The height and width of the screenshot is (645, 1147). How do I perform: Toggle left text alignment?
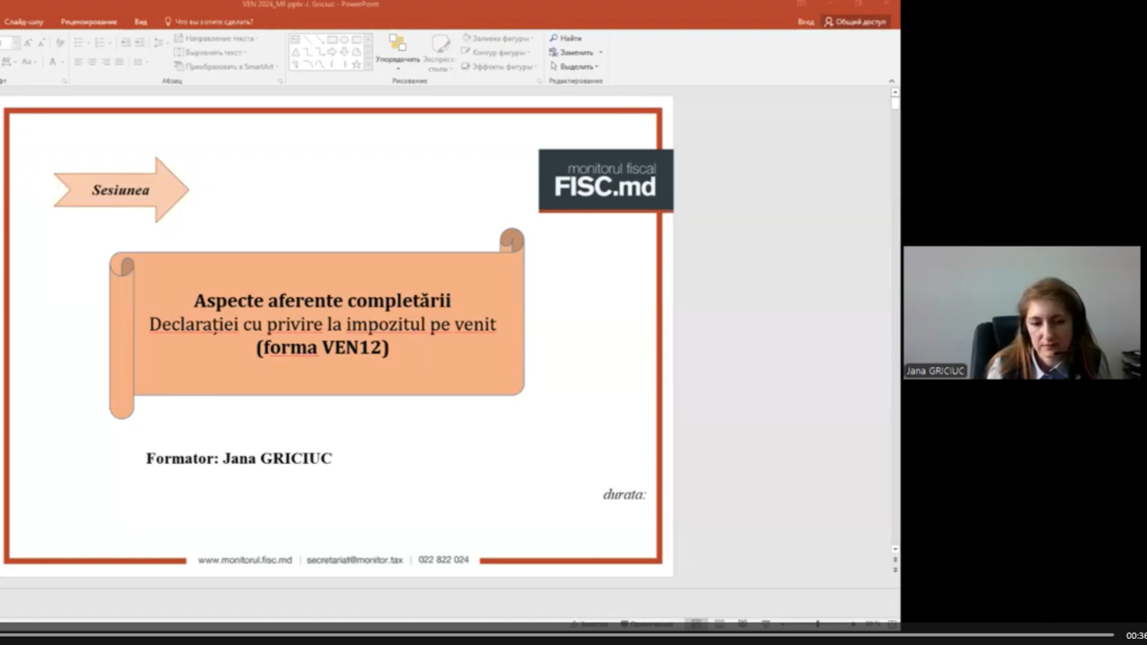[78, 62]
